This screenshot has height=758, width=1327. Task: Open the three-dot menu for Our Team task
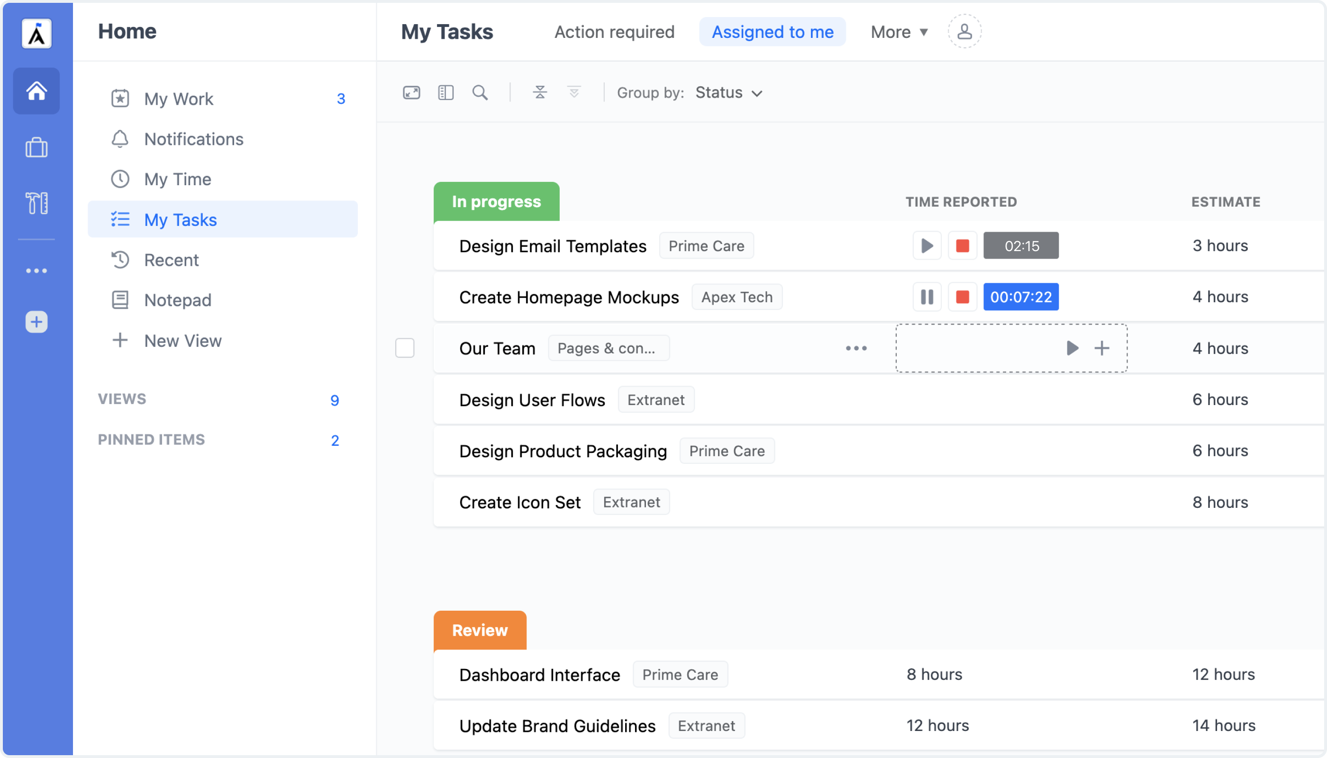pos(856,348)
